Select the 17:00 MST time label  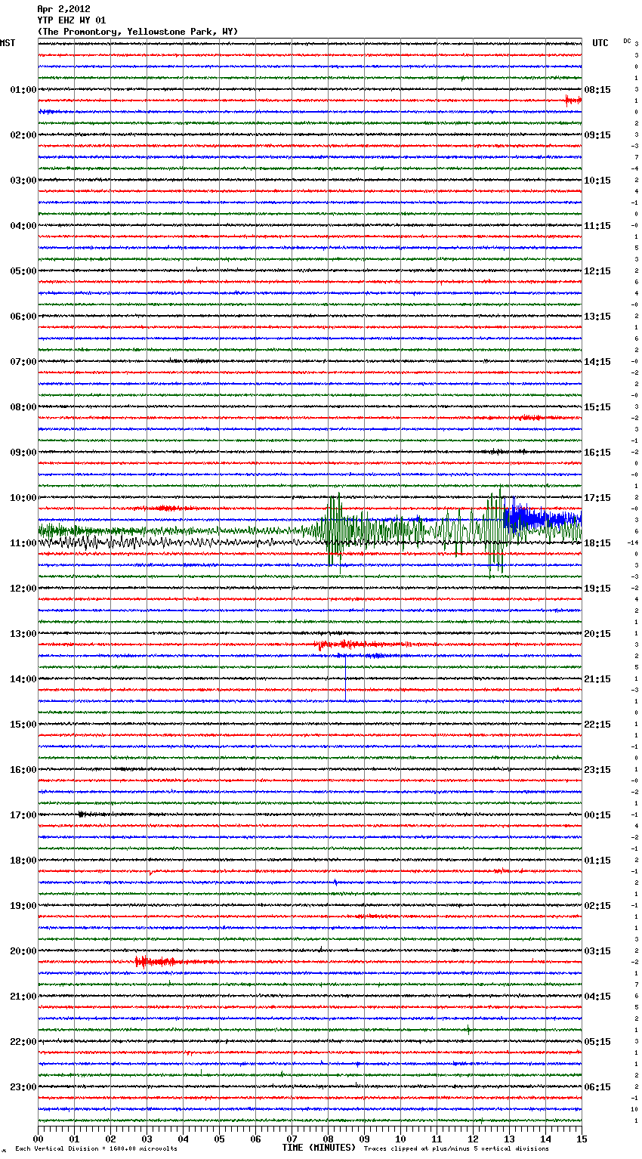(23, 815)
